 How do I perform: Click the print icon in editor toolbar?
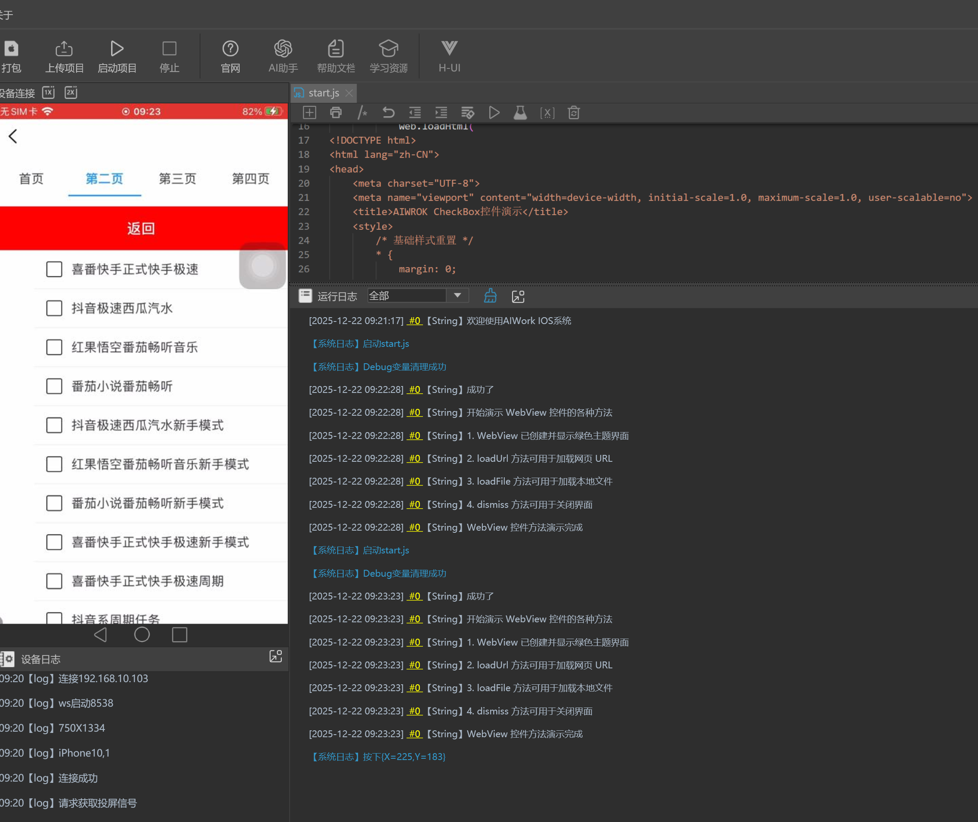[x=336, y=113]
